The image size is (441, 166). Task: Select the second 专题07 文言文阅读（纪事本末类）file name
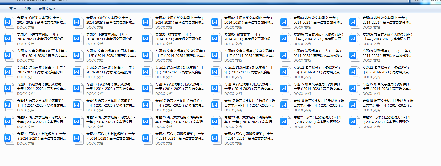pos(111,53)
